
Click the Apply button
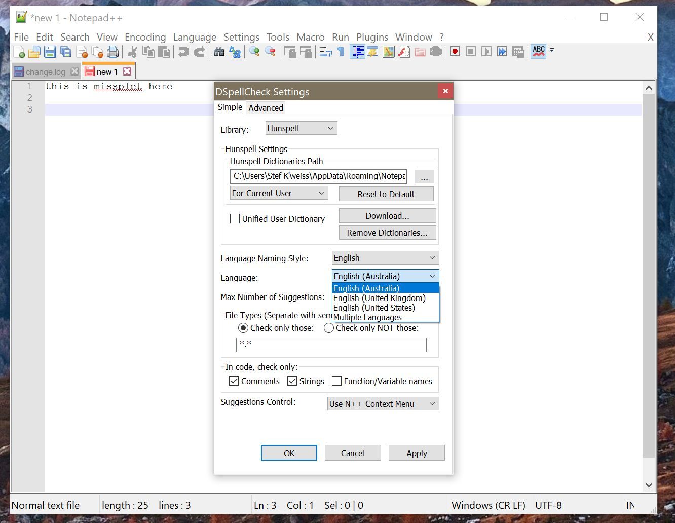tap(417, 453)
